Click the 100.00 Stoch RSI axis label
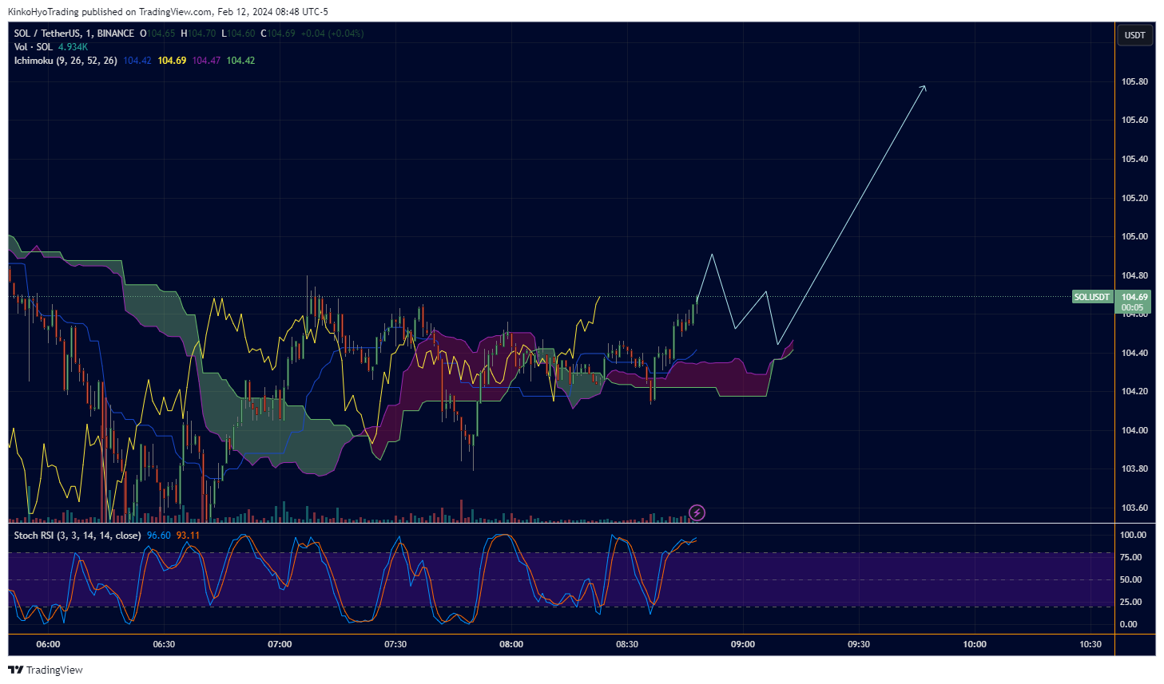Viewport: 1164px width, 684px height. pos(1133,535)
